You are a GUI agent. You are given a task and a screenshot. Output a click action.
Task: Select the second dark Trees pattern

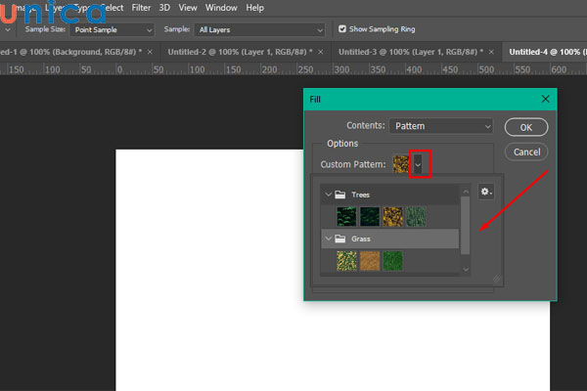[x=369, y=216]
